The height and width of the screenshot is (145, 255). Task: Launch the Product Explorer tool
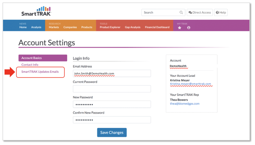[x=110, y=27]
